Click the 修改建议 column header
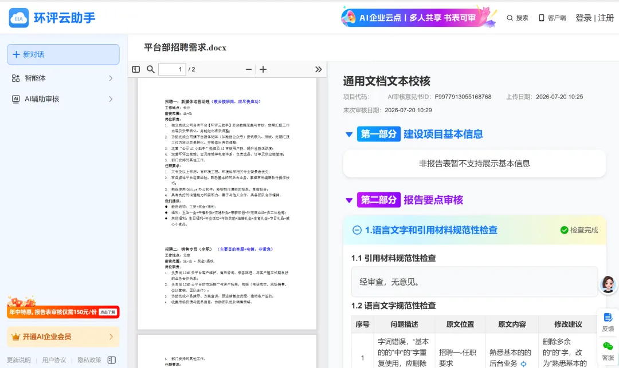 [x=567, y=325]
